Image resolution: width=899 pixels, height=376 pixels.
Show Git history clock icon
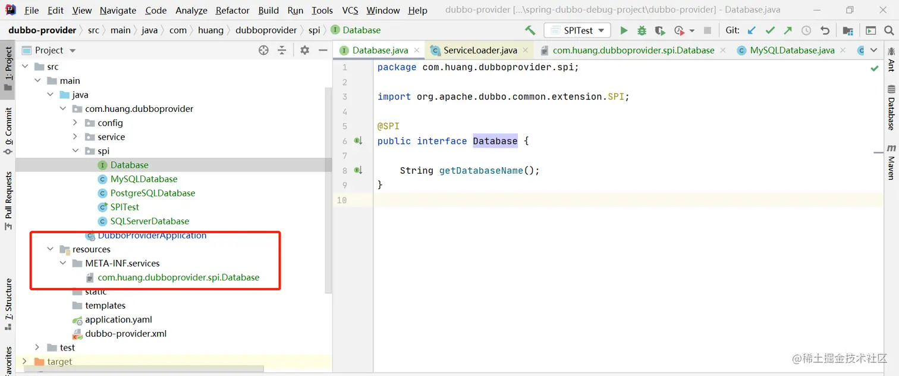(806, 30)
